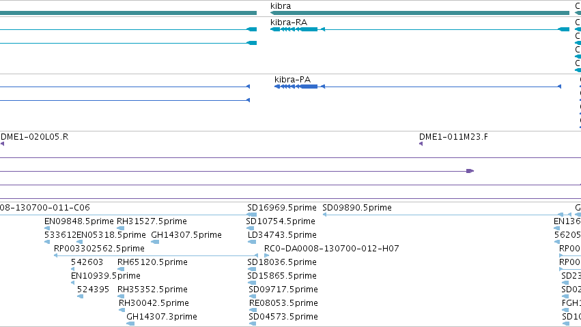Screen dimensions: 581x327
Task: Click the RE08053.5prime feature glyph
Action: (x=253, y=311)
